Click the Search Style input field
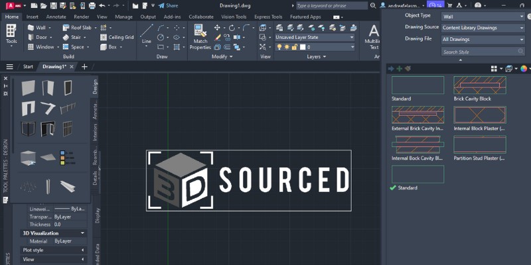The height and width of the screenshot is (265, 531). pos(483,52)
